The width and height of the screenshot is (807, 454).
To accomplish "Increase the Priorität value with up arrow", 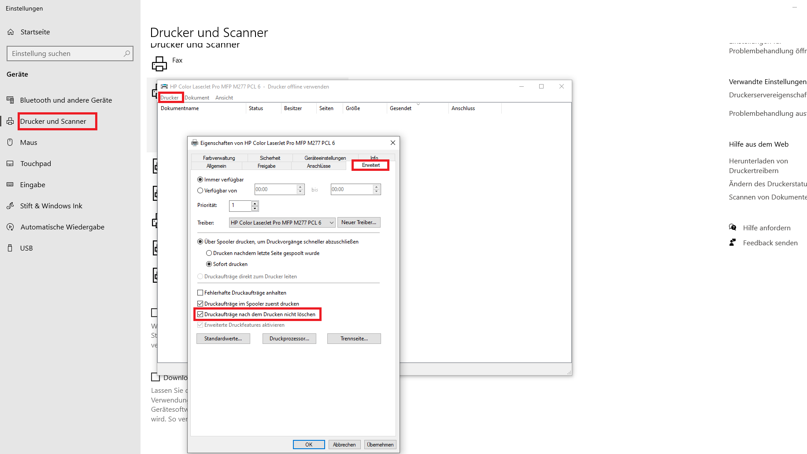I will pyautogui.click(x=255, y=203).
